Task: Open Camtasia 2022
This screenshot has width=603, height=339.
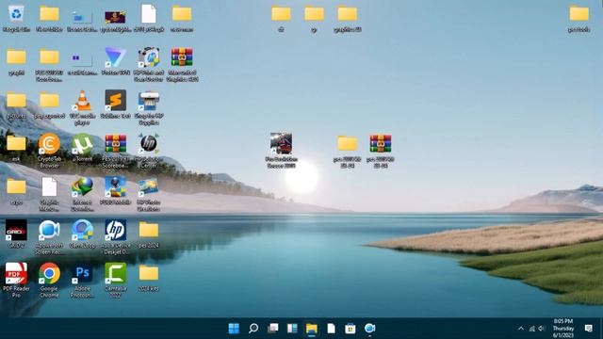Action: click(x=115, y=273)
